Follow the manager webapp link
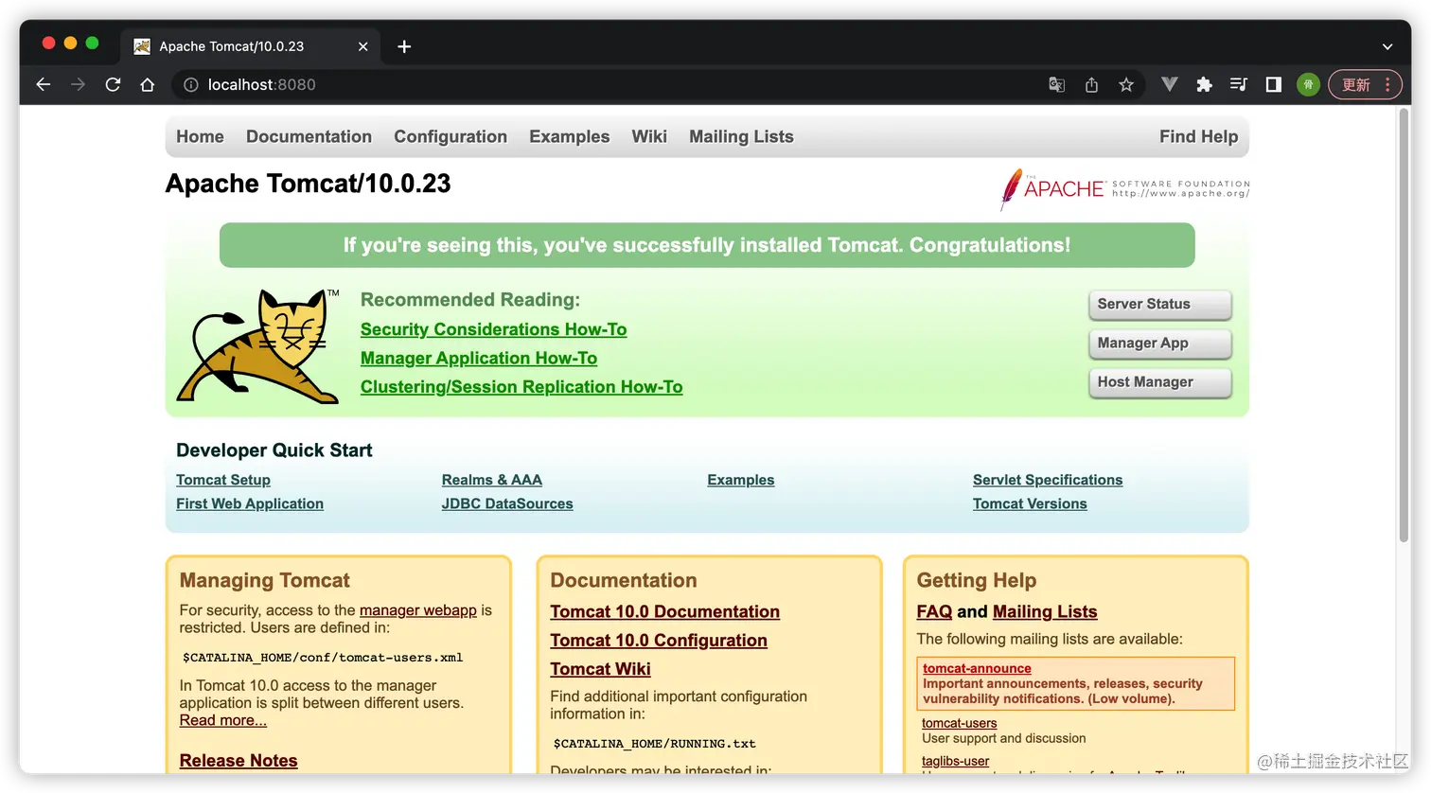The width and height of the screenshot is (1431, 793). pos(418,610)
